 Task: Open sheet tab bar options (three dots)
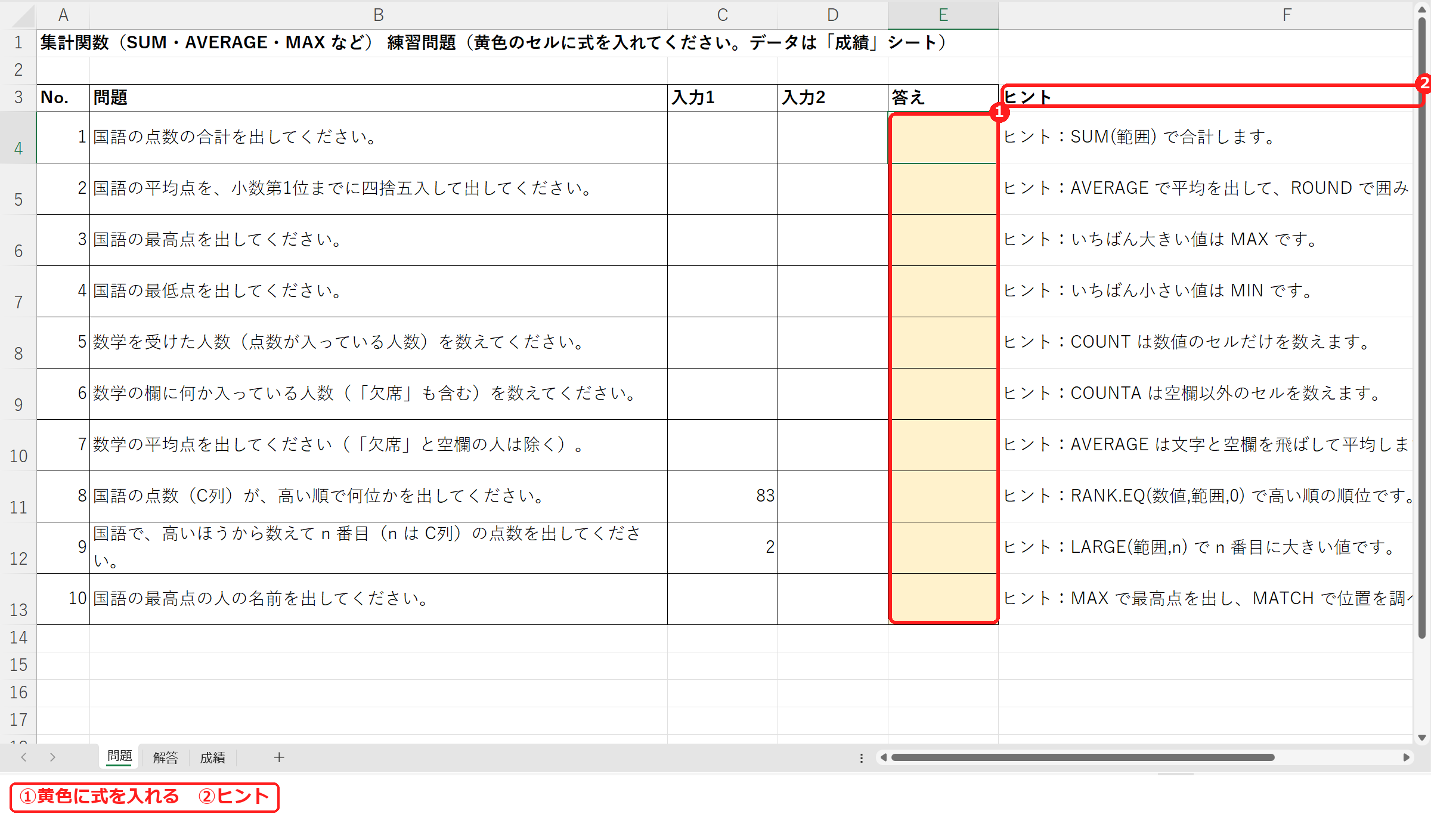point(861,758)
